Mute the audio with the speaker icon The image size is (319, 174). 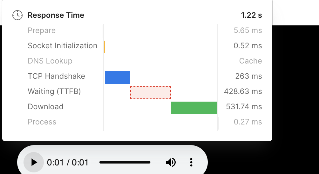tap(171, 163)
